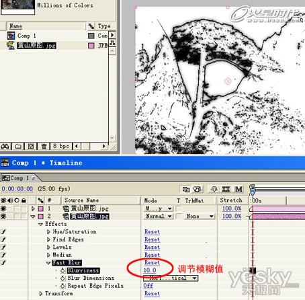Collapse the Fast Blur effect
The image size is (305, 300).
coord(48,263)
